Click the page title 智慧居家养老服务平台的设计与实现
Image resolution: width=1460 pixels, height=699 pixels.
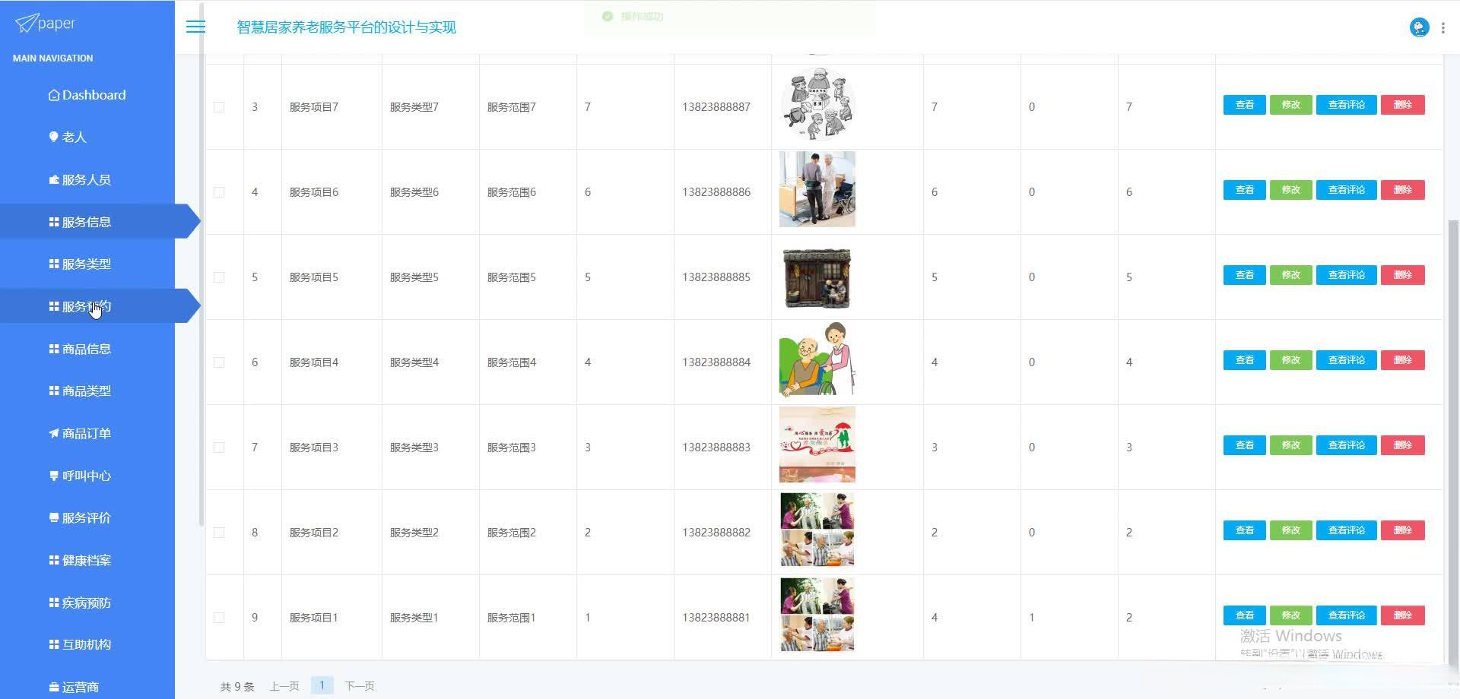347,27
